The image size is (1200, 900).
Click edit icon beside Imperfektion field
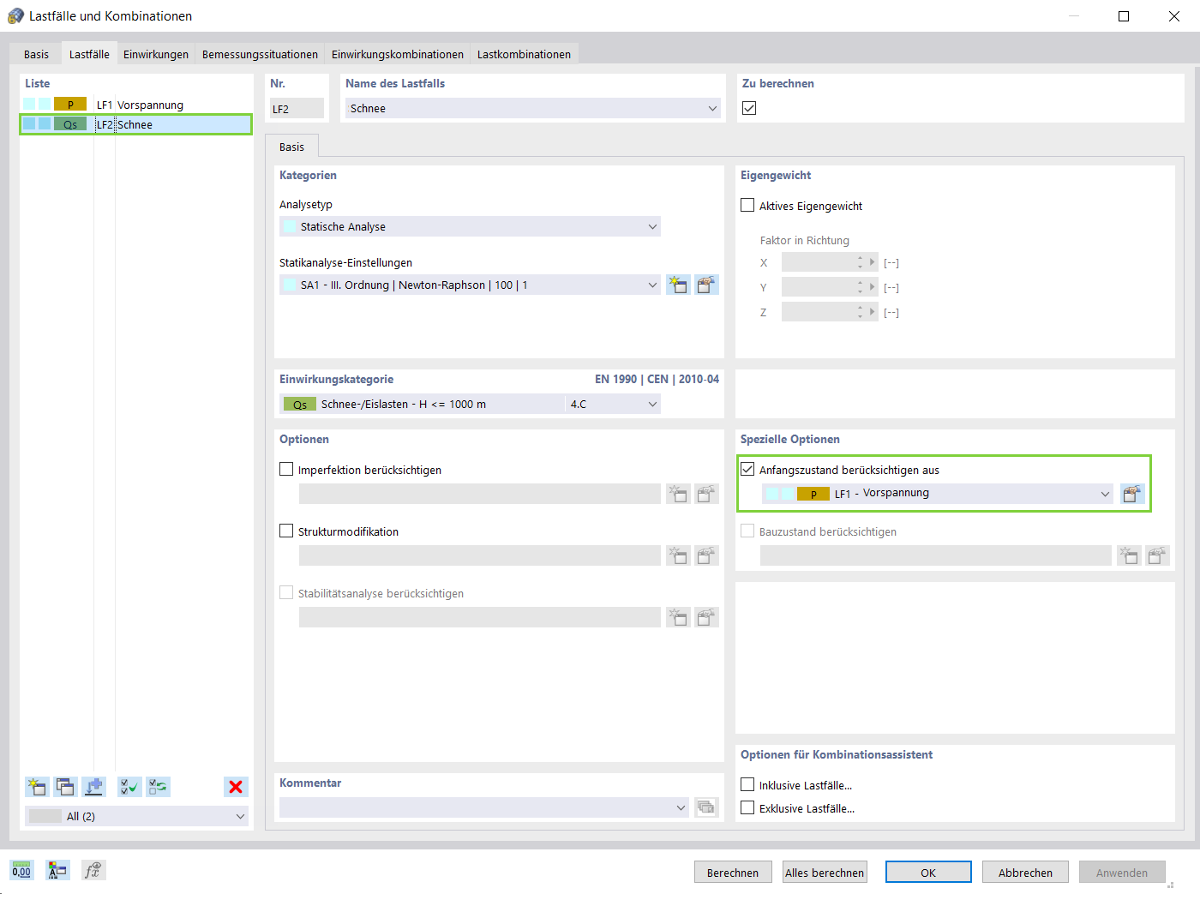(705, 494)
